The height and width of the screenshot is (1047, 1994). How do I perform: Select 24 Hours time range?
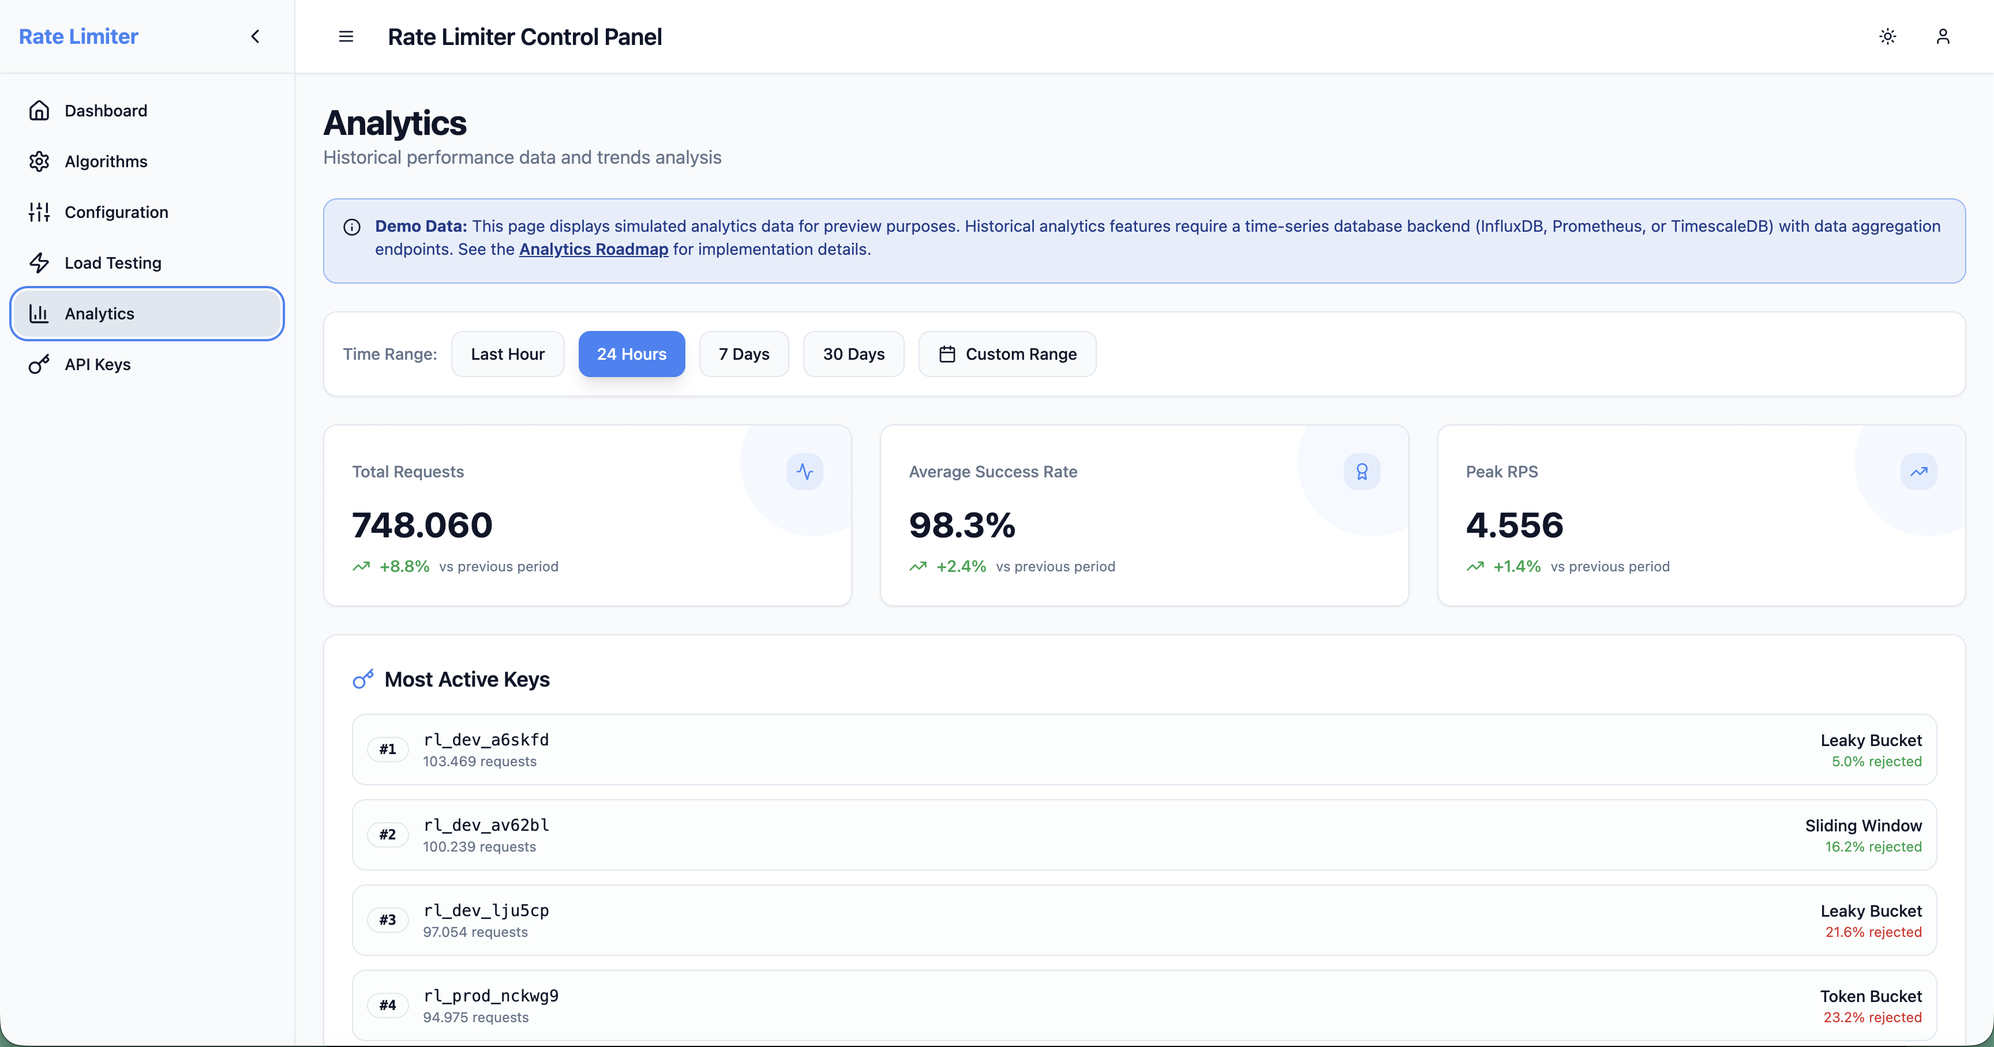point(632,354)
